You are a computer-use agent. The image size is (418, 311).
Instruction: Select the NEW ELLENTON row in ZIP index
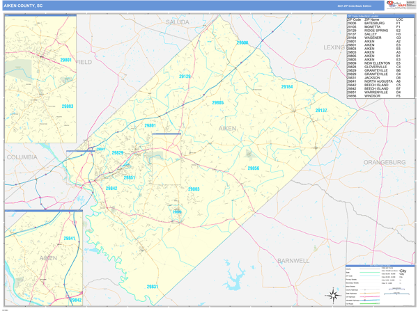click(377, 63)
